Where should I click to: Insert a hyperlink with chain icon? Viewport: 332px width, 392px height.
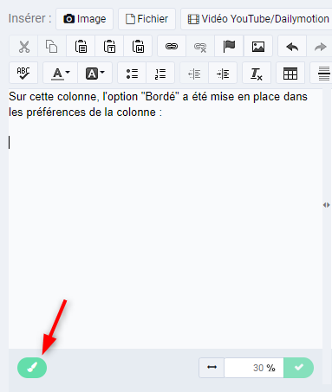[x=172, y=46]
